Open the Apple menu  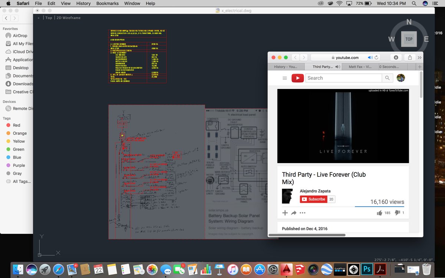pos(8,3)
